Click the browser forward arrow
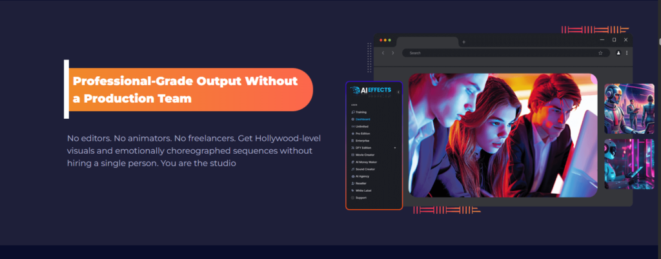Image resolution: width=661 pixels, height=259 pixels. [393, 53]
